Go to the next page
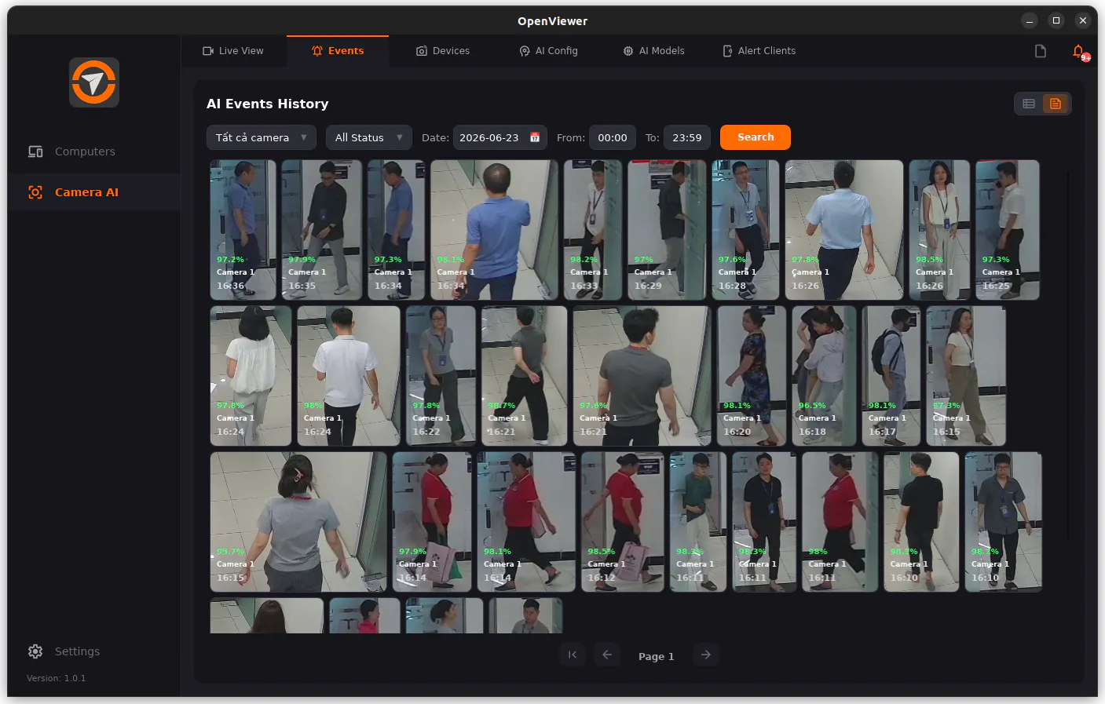The width and height of the screenshot is (1105, 704). pos(706,655)
